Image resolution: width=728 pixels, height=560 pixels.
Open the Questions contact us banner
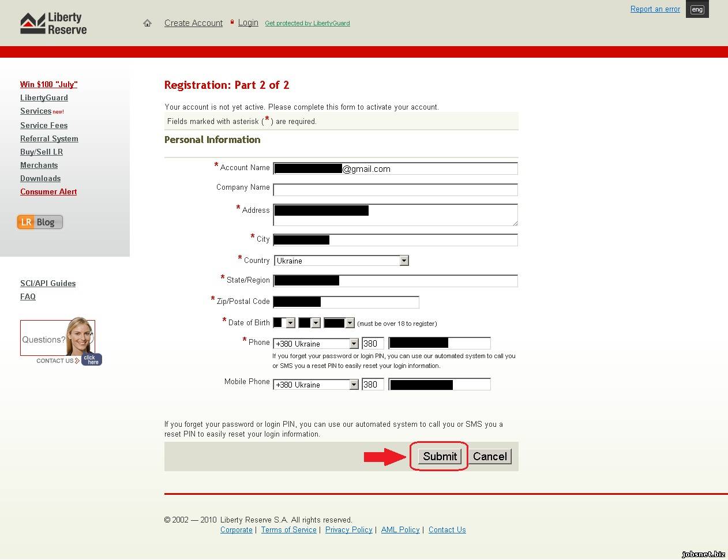[x=61, y=341]
